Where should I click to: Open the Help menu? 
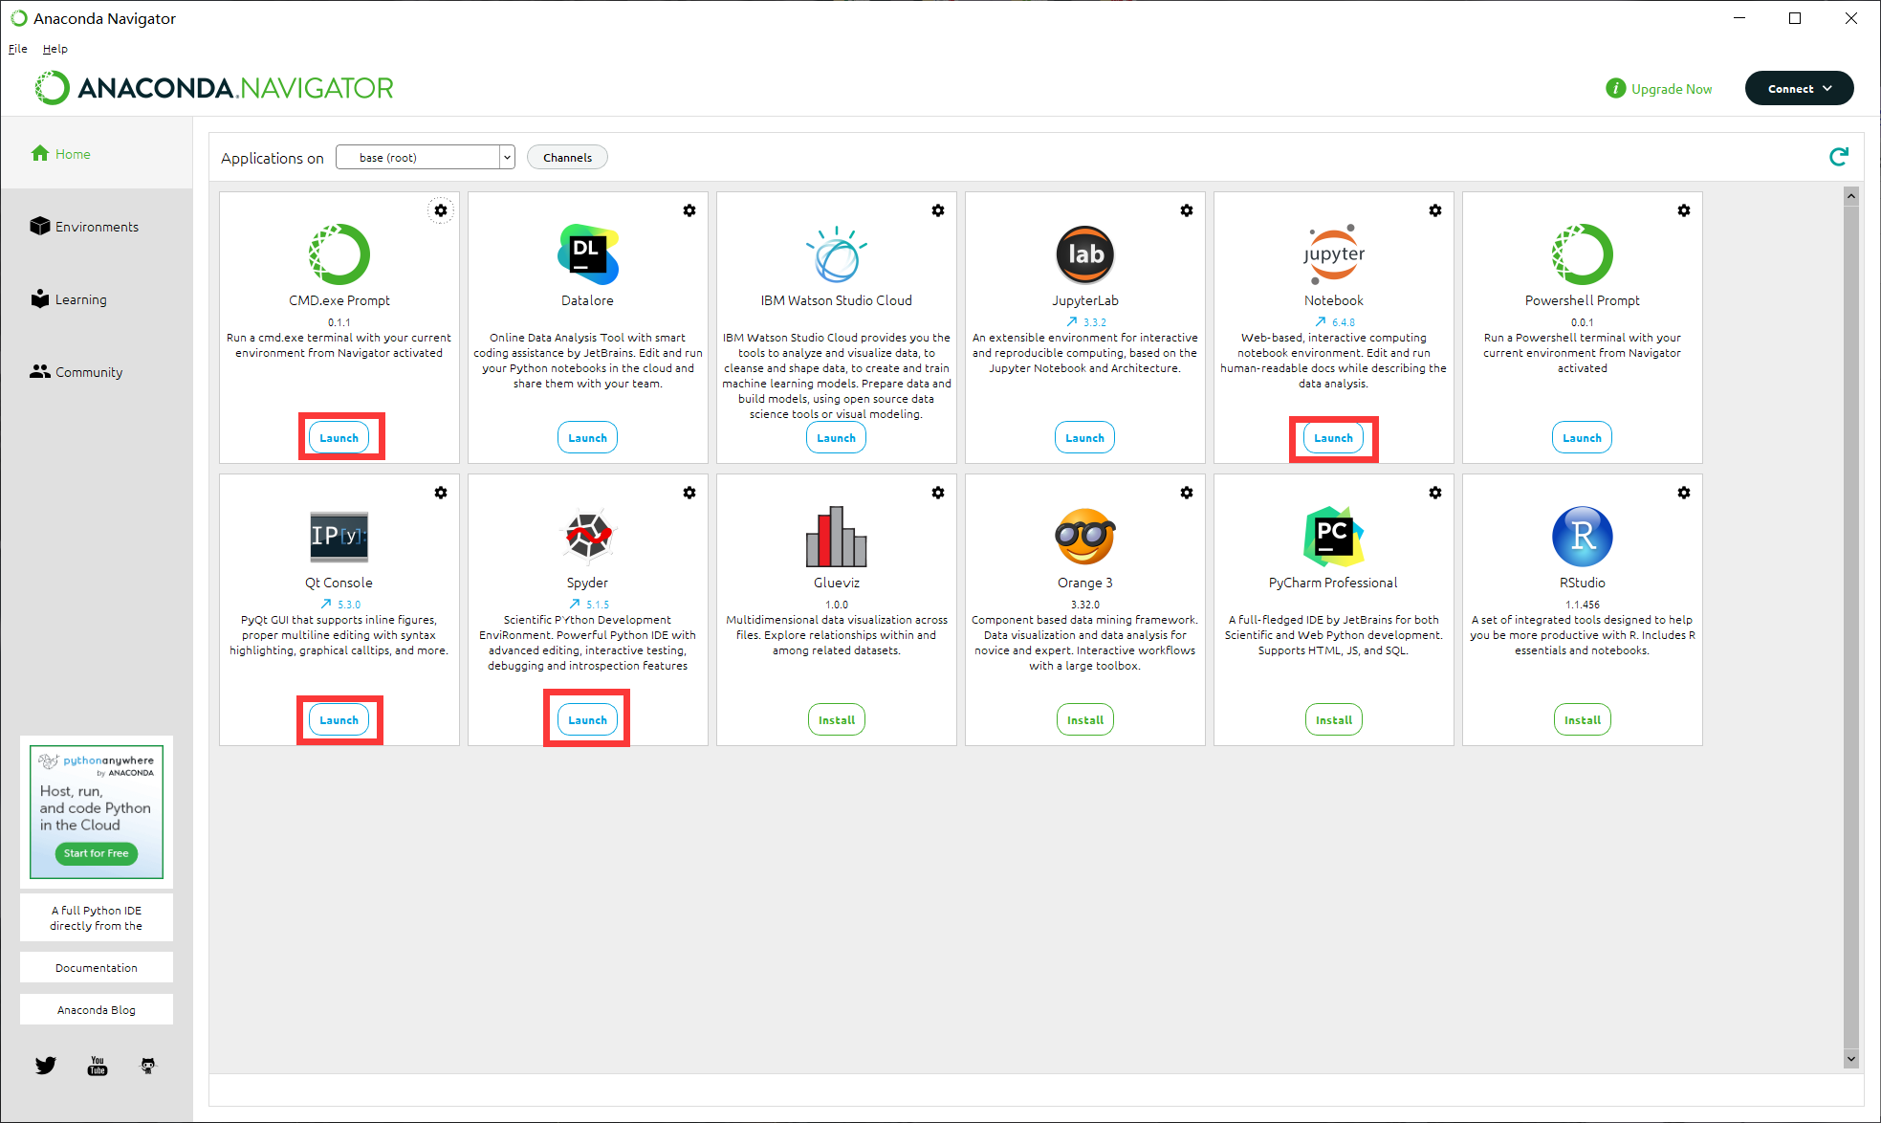pyautogui.click(x=55, y=49)
